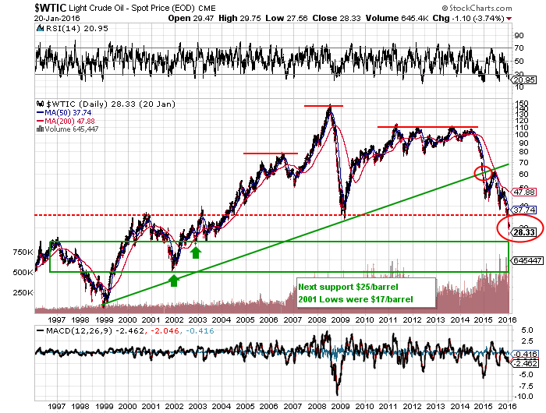The width and height of the screenshot is (546, 413).
Task: Click the upper green up arrow near 2003
Action: click(196, 251)
